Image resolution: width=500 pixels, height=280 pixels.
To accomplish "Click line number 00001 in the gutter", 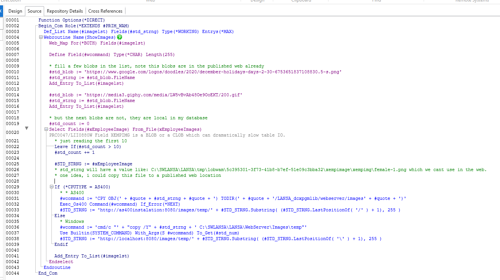I will [x=12, y=20].
